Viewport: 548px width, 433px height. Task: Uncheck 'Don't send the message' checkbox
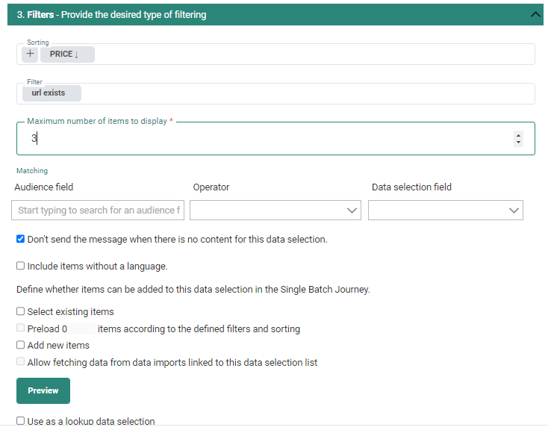21,240
